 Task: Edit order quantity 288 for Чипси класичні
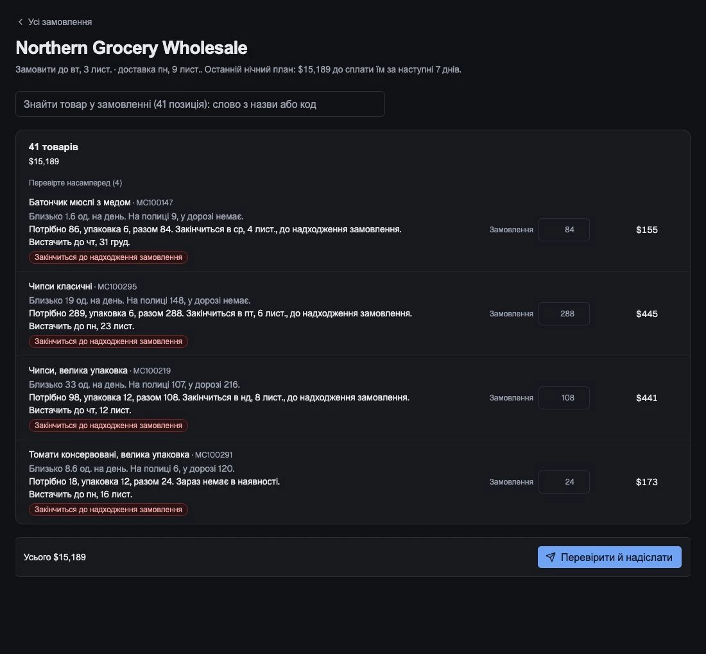coord(564,314)
